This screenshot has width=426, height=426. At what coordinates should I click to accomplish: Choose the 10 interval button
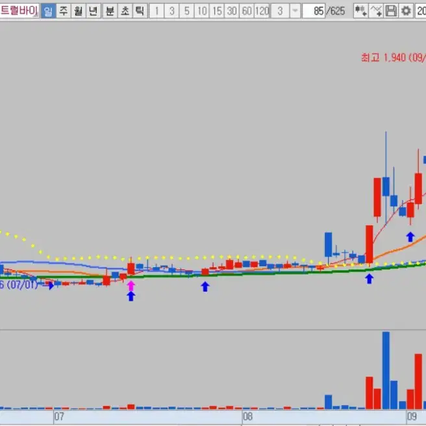(x=202, y=11)
